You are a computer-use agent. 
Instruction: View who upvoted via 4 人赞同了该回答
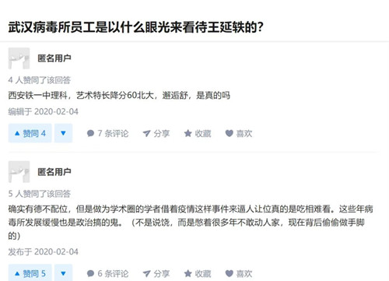click(40, 80)
